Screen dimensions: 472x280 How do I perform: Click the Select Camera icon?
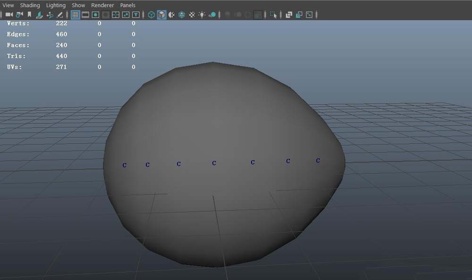point(9,15)
